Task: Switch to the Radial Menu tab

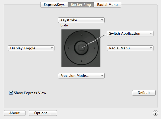Action: pos(108,5)
